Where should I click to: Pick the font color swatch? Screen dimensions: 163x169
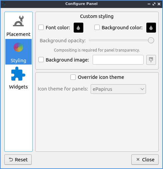click(78, 28)
